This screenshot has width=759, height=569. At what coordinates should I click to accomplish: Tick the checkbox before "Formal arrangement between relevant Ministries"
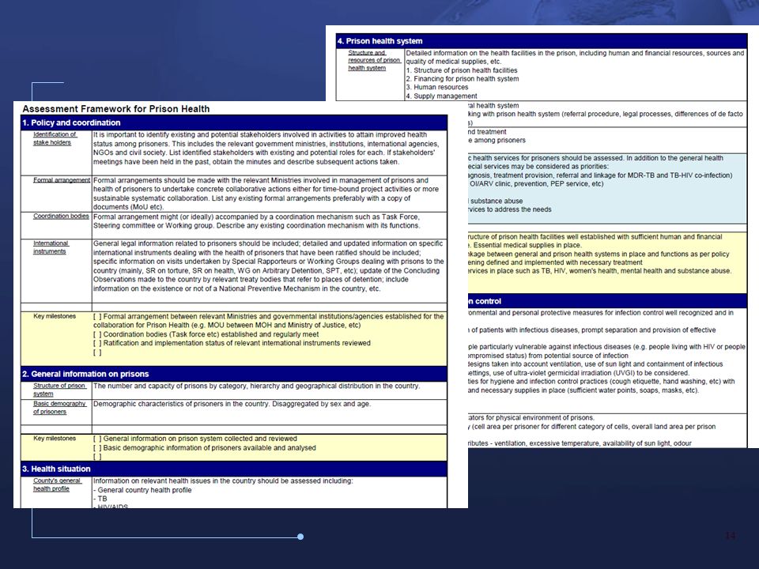(97, 316)
